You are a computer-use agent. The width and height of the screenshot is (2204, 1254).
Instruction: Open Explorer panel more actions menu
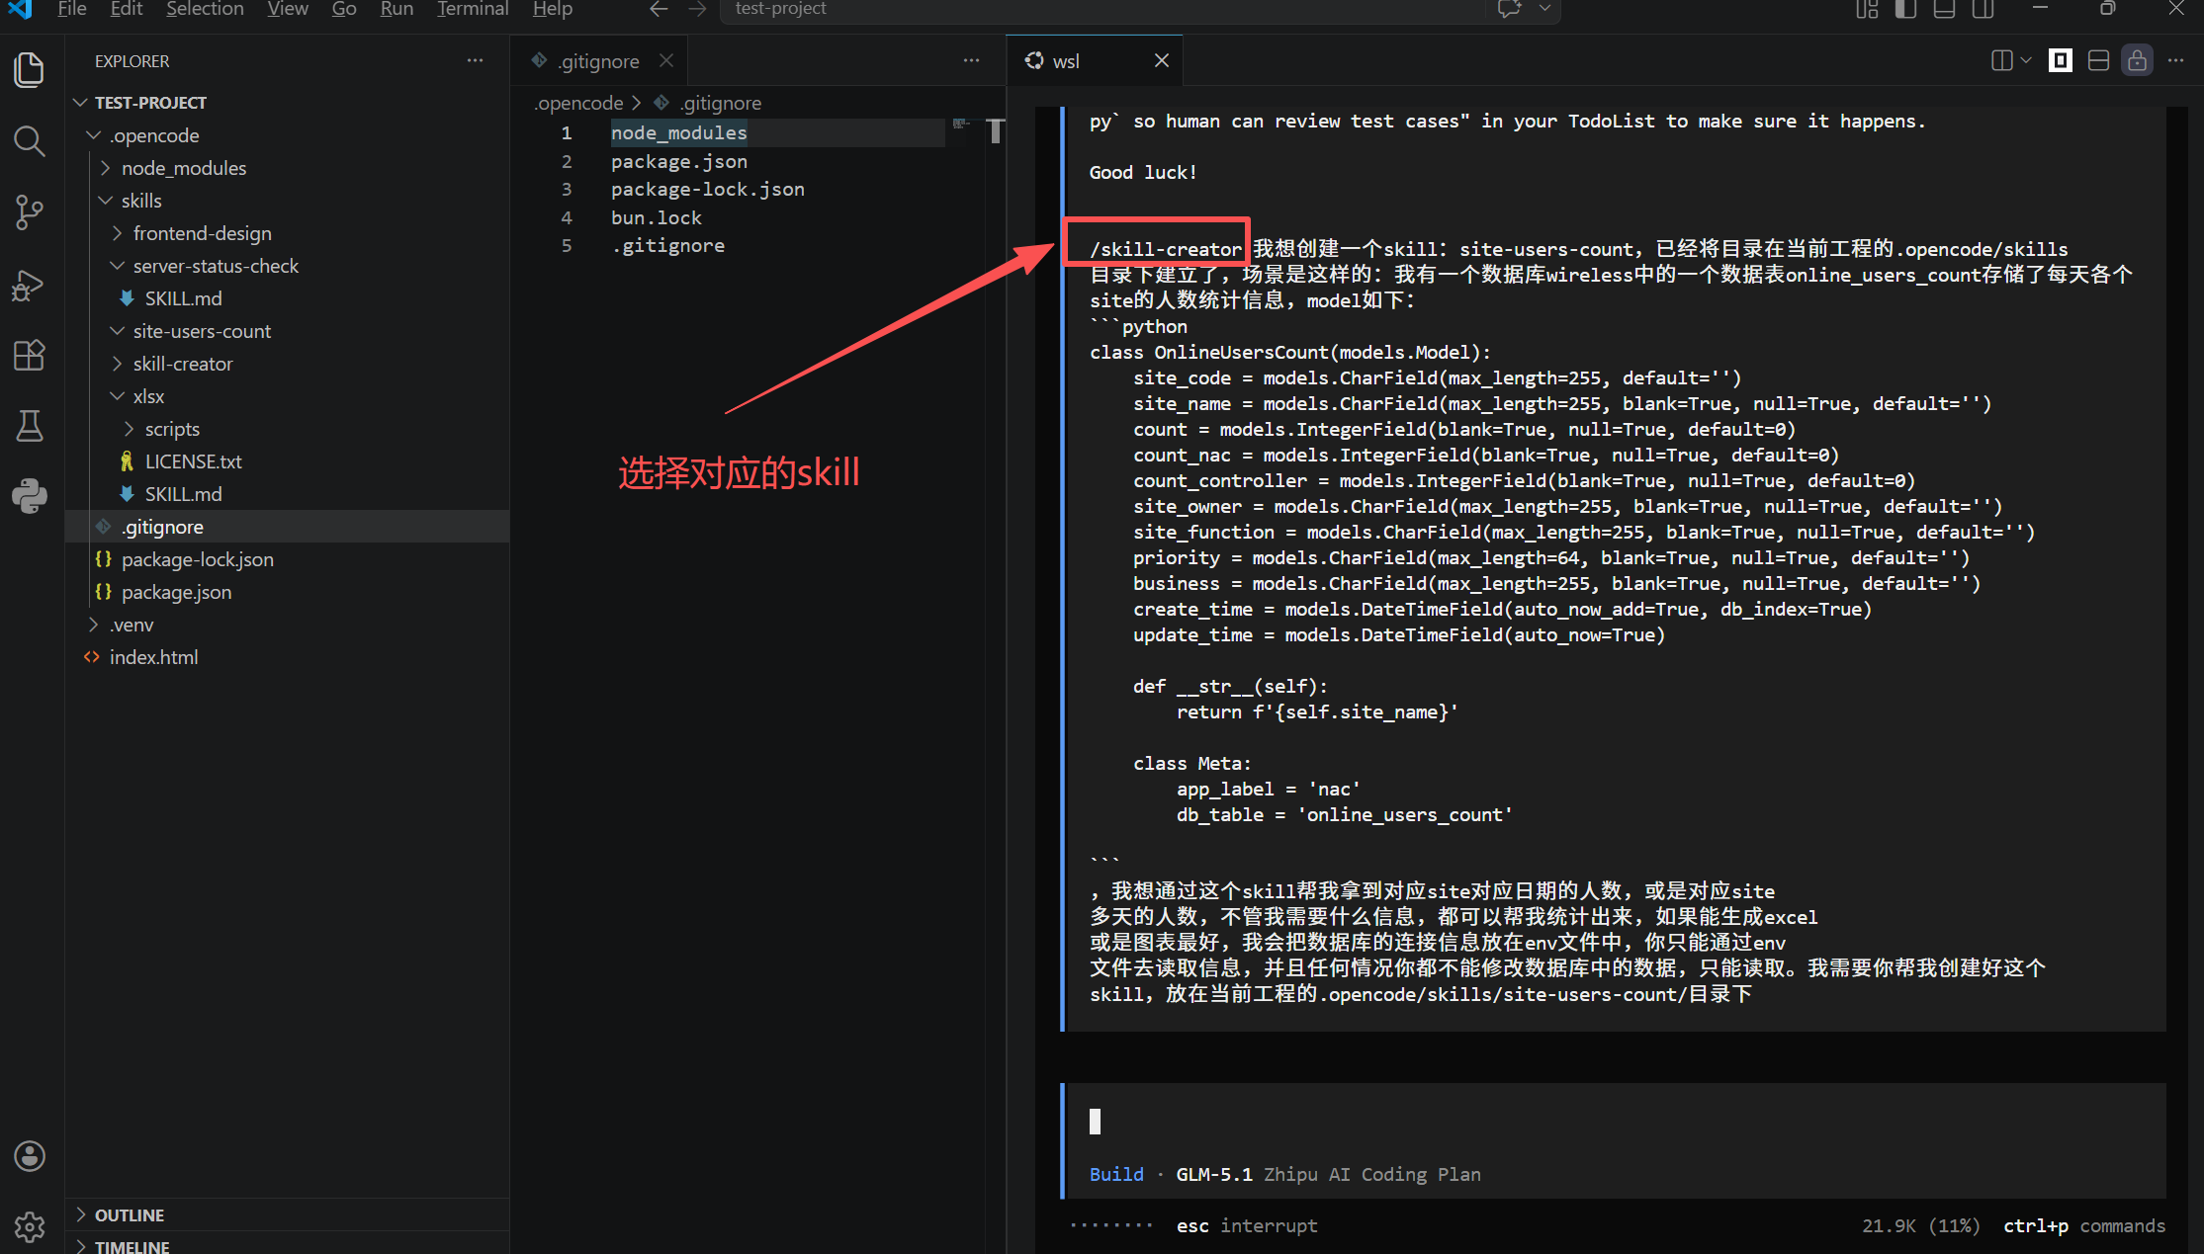tap(476, 61)
